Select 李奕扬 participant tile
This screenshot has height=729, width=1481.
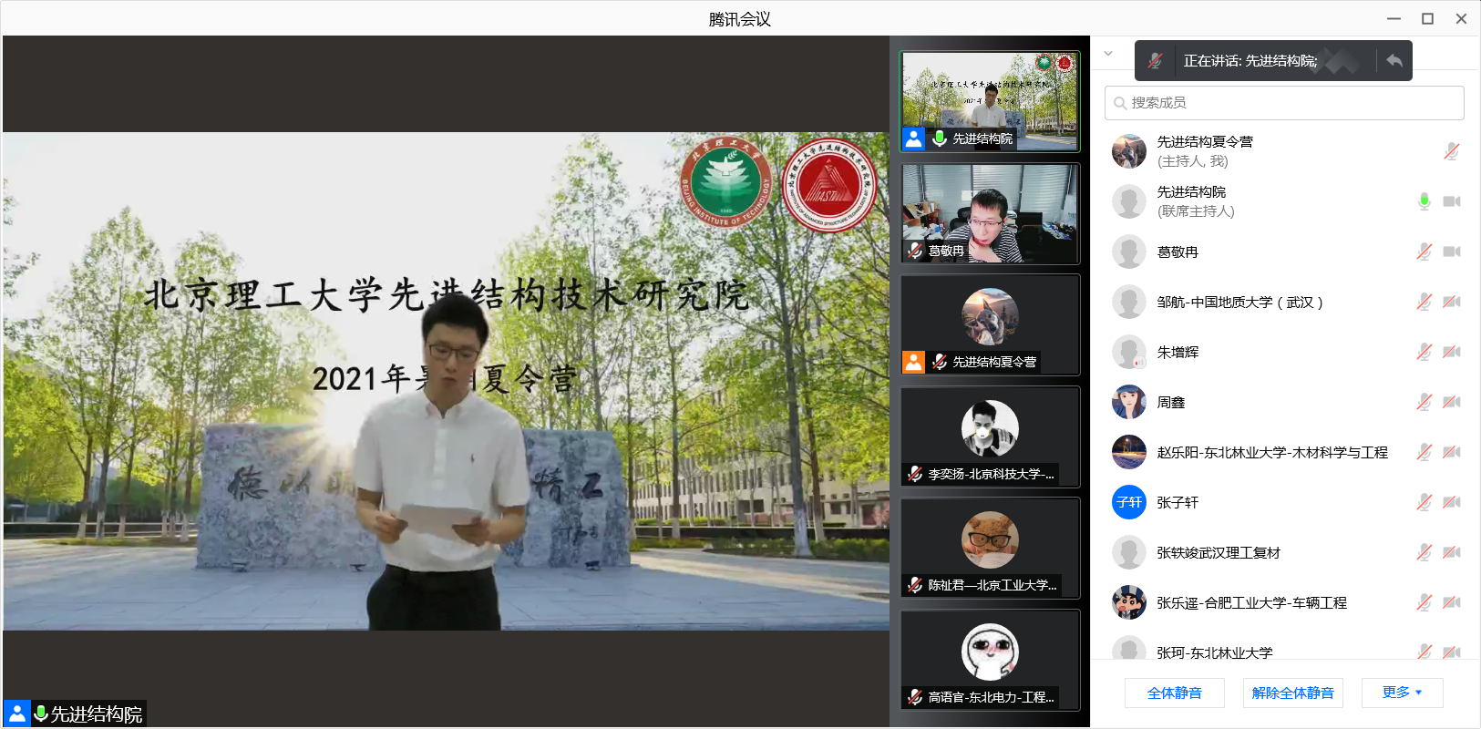click(990, 437)
